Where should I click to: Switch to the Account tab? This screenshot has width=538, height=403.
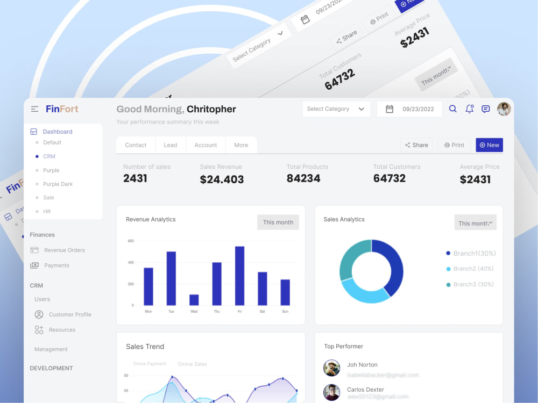point(206,145)
